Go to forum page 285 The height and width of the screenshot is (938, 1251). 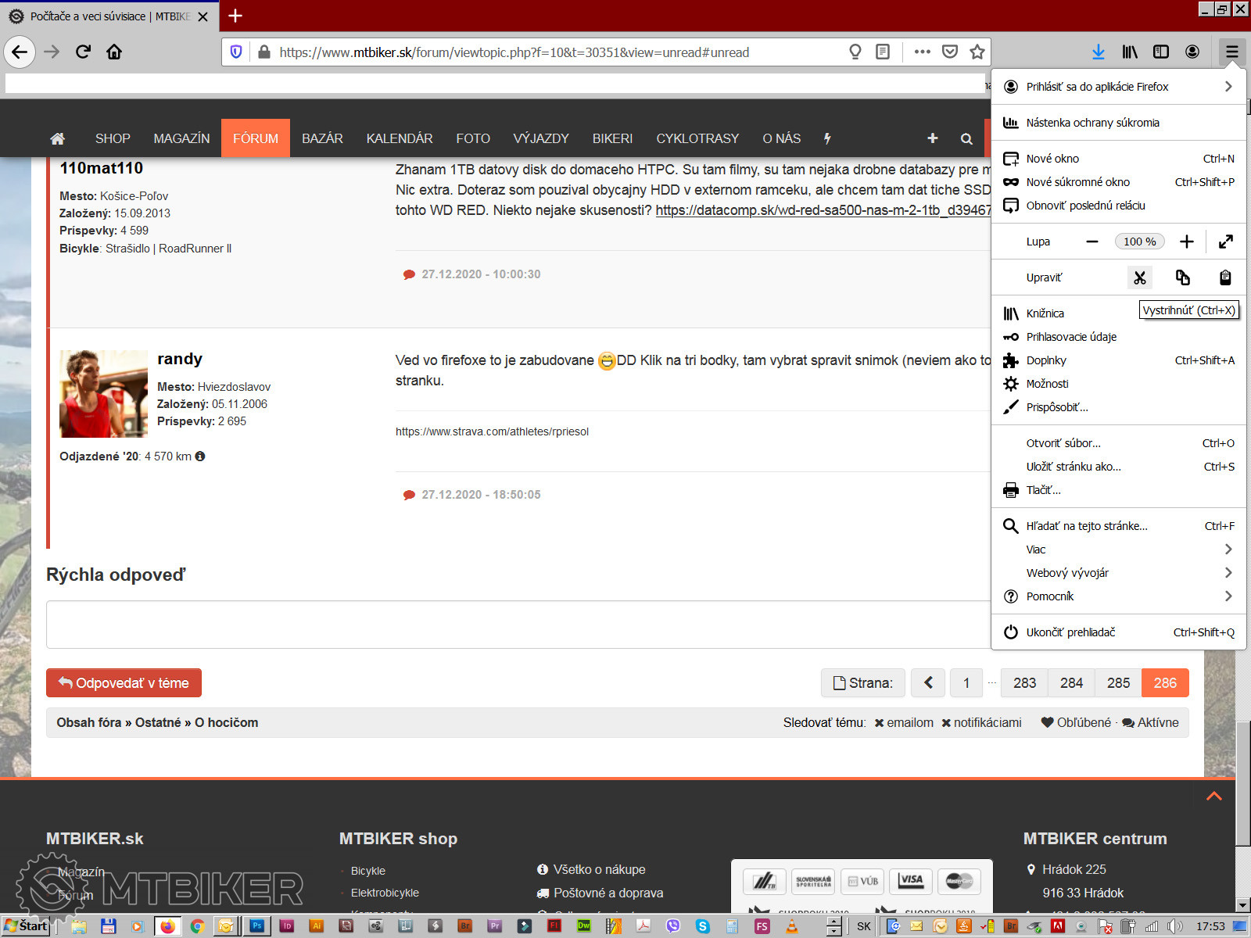click(x=1118, y=682)
